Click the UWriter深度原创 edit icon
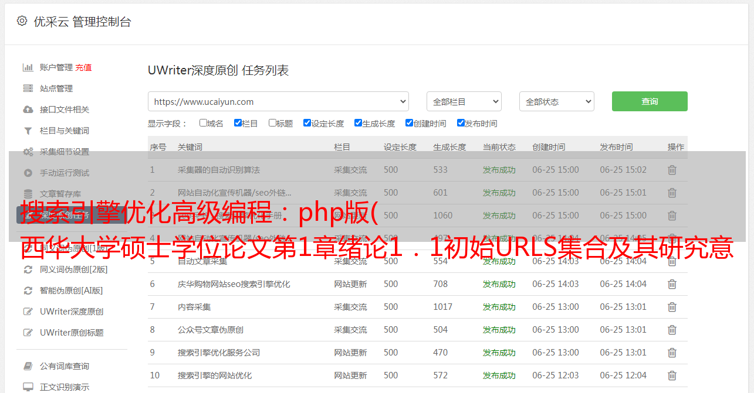Screen dimensions: 754x393 tap(28, 312)
